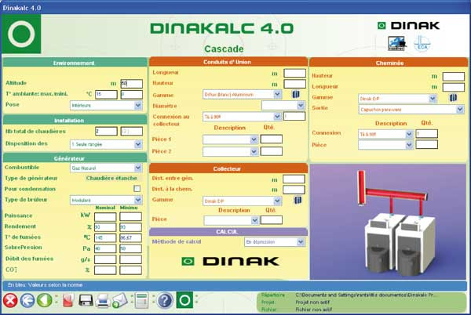Print using the printer icon

point(103,301)
